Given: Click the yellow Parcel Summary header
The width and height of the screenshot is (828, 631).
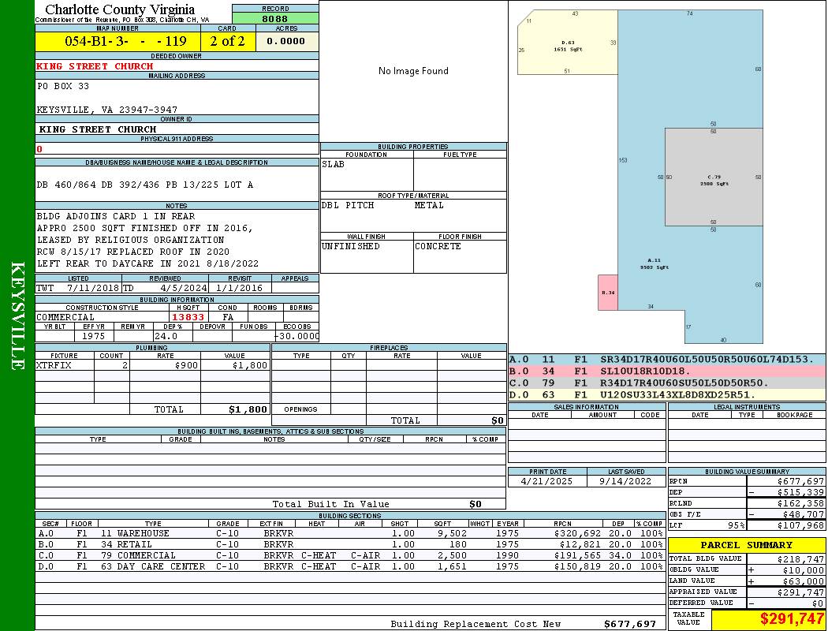Looking at the screenshot, I should (747, 545).
